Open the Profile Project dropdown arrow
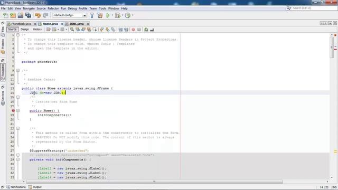The image size is (338, 190). 133,15
